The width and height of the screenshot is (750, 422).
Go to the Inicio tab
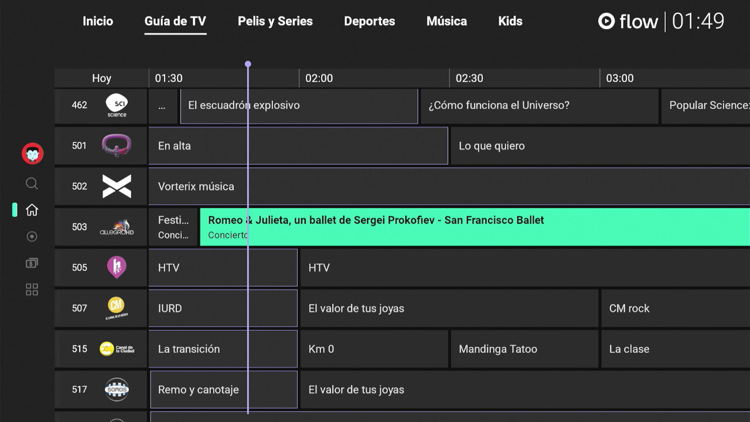tap(98, 21)
